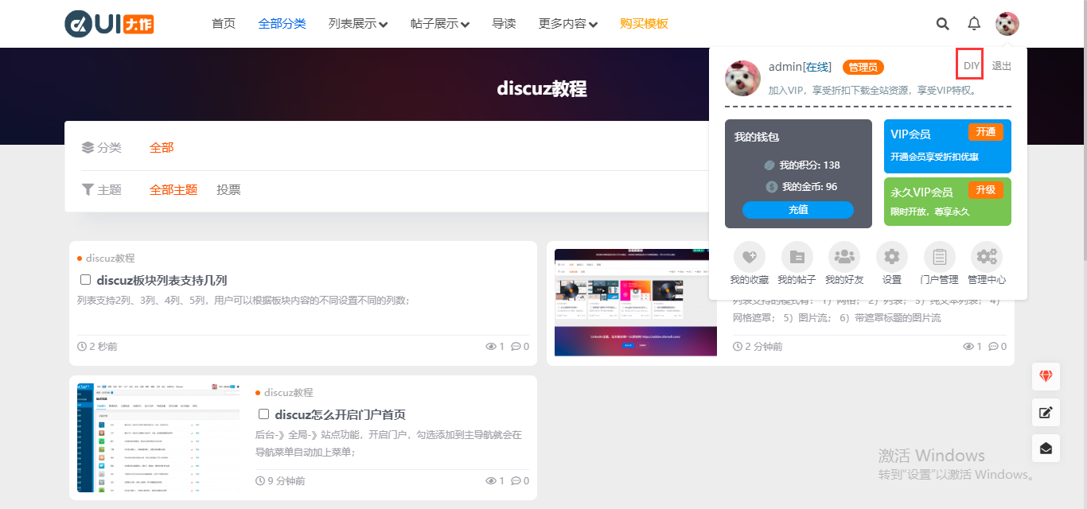The width and height of the screenshot is (1087, 509).
Task: Open the portal homepage post thumbnail
Action: tap(158, 437)
